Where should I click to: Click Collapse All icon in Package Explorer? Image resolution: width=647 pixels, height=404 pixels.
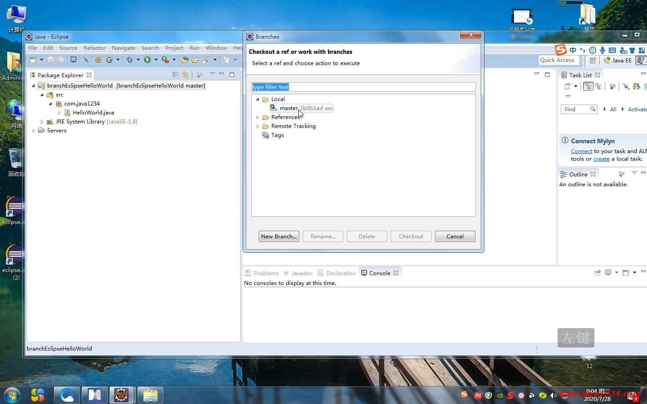[176, 75]
